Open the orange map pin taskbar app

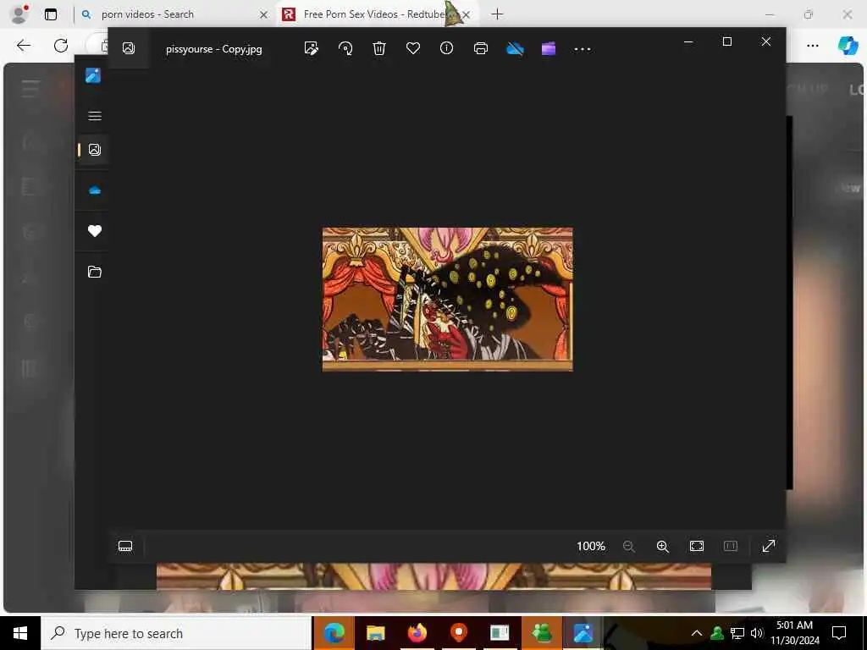[458, 633]
